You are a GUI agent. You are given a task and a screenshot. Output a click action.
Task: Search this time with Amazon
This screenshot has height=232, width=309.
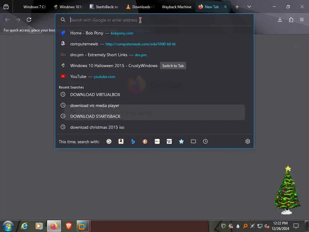tap(121, 141)
